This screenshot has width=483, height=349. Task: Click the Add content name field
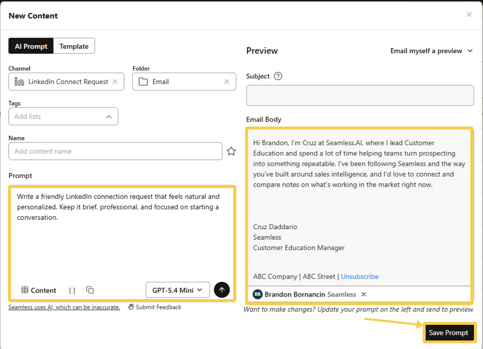point(115,151)
